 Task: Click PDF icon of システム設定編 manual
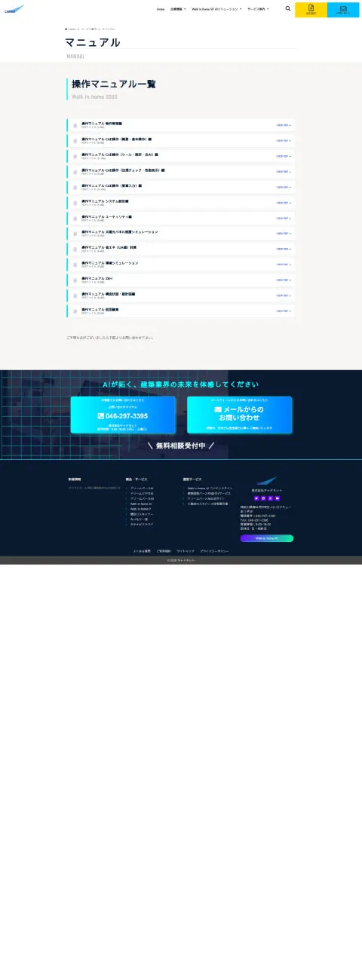pyautogui.click(x=75, y=203)
